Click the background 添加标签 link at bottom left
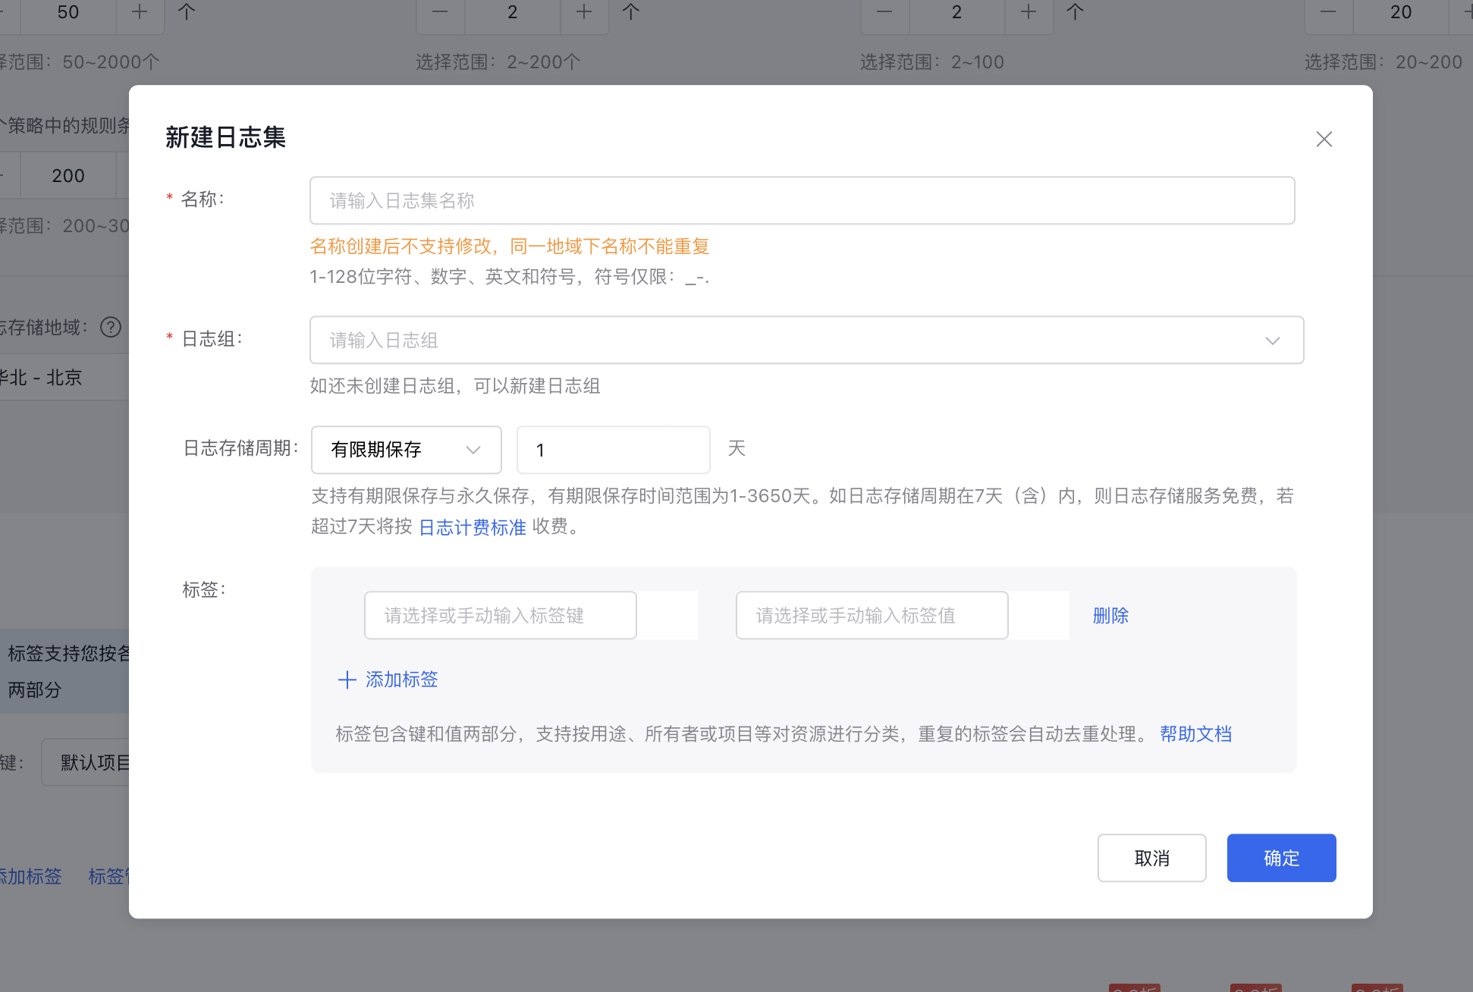The image size is (1473, 992). point(30,877)
